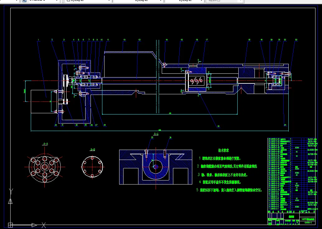Select technical requirement line 2
322x229 pixels.
click(x=227, y=166)
